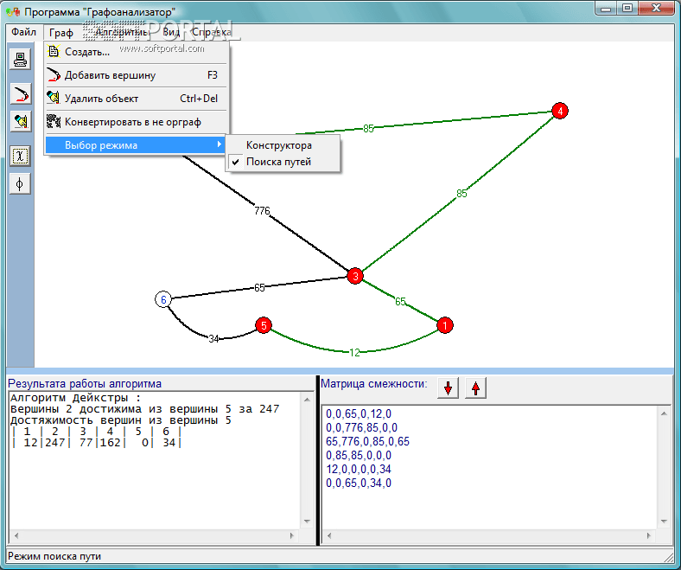Open the Выбор режима submenu arrow

coord(220,144)
